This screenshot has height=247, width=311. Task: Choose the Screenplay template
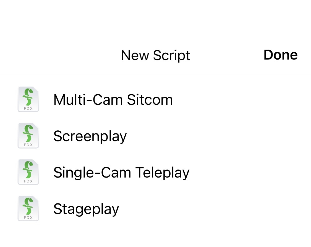point(155,136)
